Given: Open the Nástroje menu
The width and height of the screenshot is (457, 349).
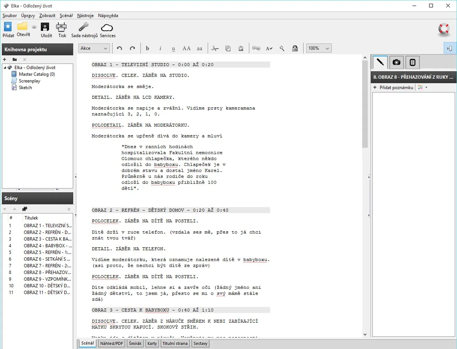Looking at the screenshot, I should coord(85,16).
